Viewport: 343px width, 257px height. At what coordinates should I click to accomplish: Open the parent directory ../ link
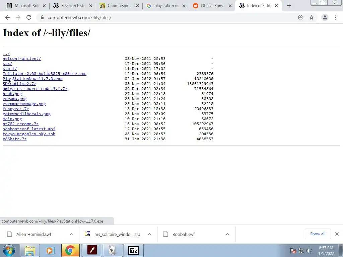click(6, 54)
